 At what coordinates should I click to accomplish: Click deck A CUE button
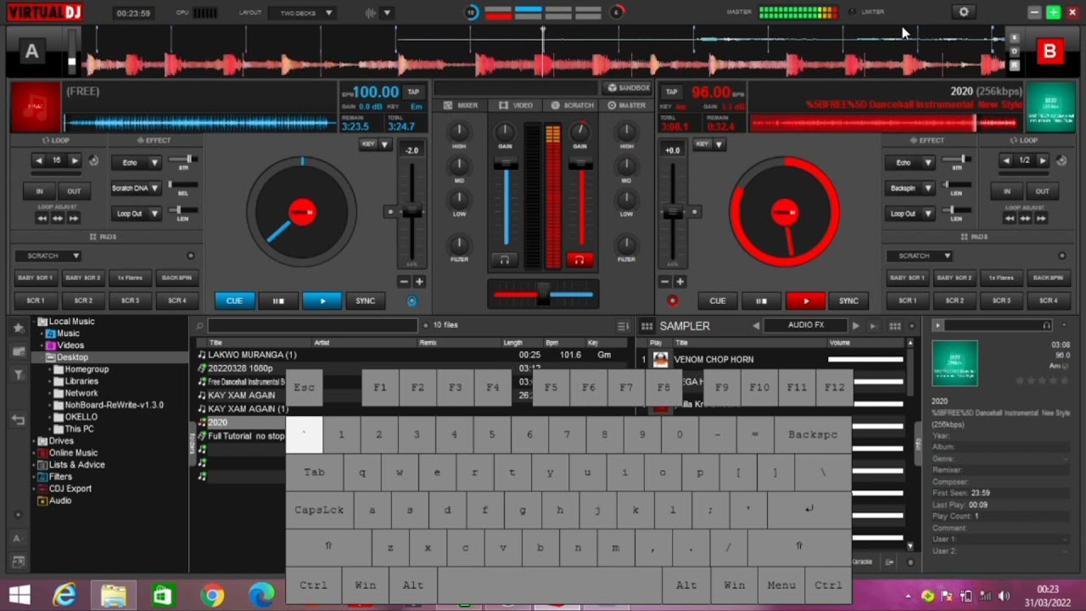pos(234,300)
